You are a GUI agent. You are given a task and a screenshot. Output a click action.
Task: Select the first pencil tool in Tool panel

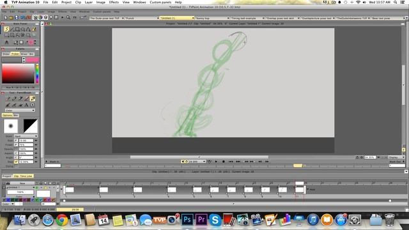(x=8, y=98)
